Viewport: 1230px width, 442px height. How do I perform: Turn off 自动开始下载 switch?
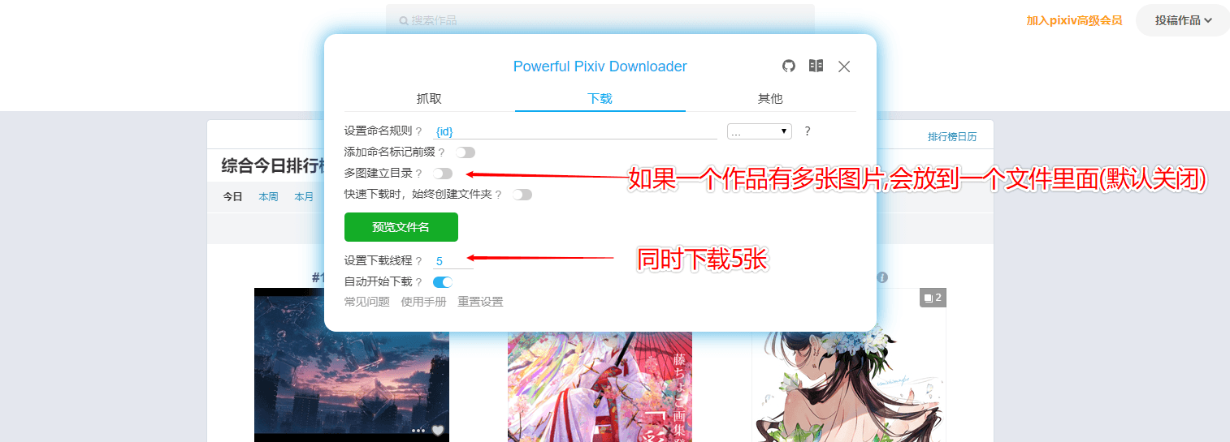click(443, 282)
